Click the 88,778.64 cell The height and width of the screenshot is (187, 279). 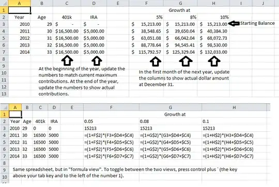click(x=146, y=45)
